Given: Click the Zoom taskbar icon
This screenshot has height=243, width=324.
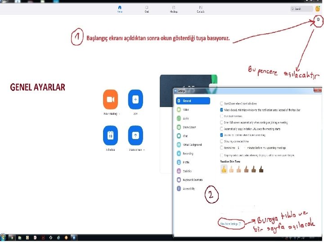Looking at the screenshot, I should 74,238.
